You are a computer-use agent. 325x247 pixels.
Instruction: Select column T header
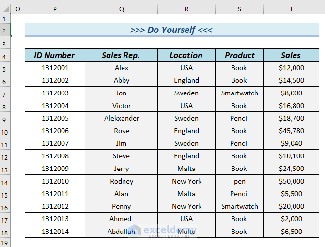(291, 9)
